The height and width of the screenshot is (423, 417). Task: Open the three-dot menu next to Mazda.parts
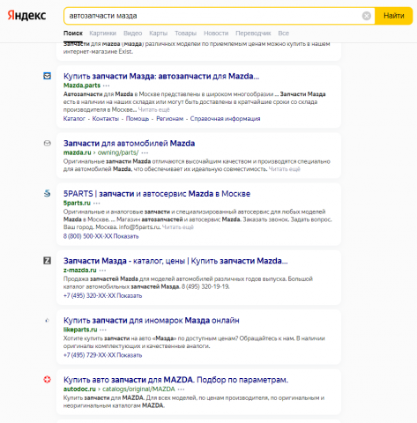coord(107,85)
